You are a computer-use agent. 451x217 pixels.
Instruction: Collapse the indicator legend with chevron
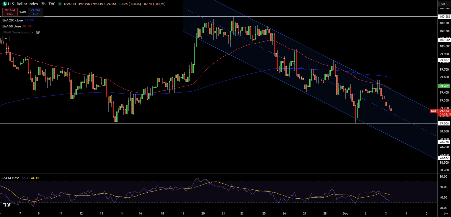6,38
